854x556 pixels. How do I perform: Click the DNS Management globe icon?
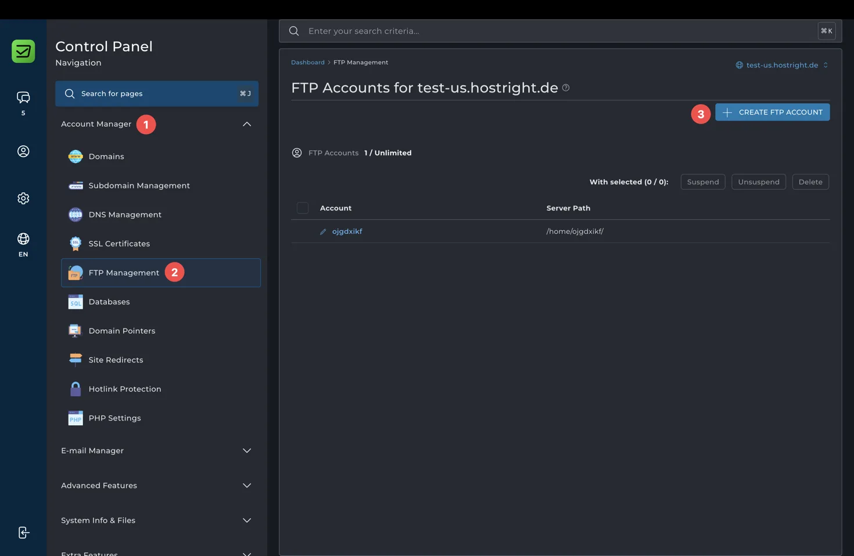point(76,215)
